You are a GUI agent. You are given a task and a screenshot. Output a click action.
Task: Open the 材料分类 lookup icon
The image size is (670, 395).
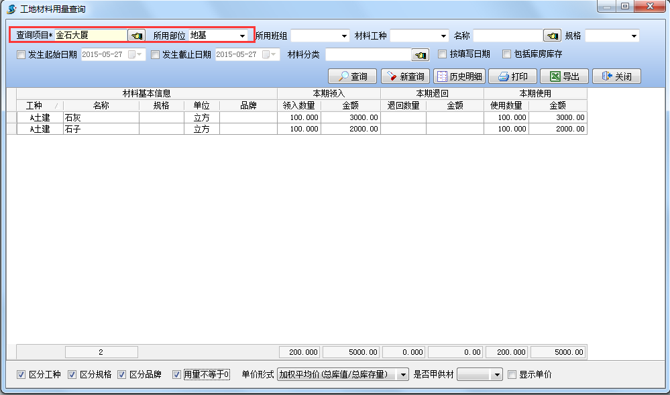click(421, 54)
